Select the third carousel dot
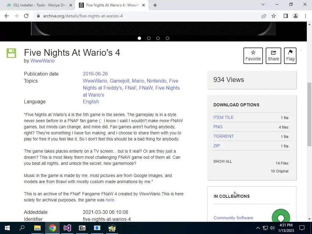312x234 pixels. coord(158,38)
